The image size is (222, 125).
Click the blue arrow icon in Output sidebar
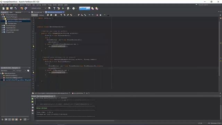point(33,105)
